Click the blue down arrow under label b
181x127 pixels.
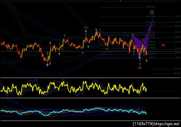(97, 32)
